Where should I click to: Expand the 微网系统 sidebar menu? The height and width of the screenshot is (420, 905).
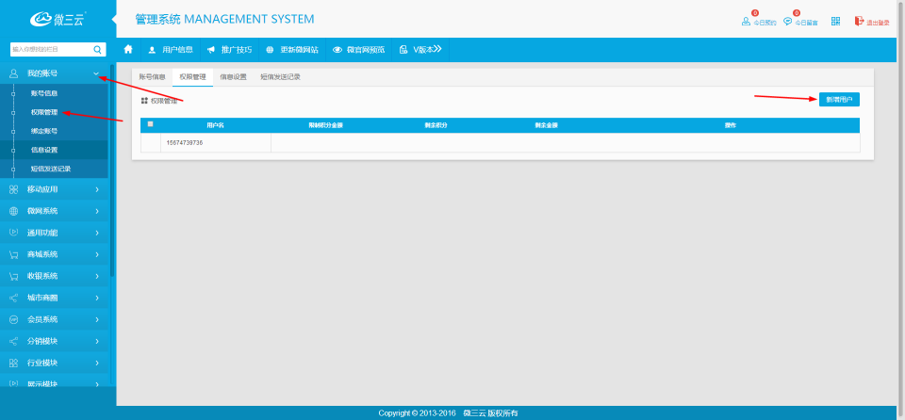(55, 211)
